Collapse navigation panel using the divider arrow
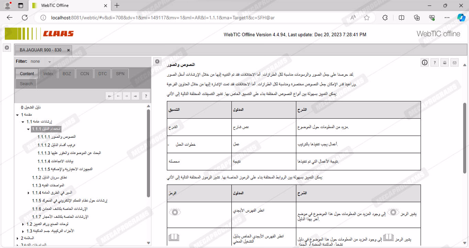This screenshot has height=248, width=469. click(x=157, y=61)
